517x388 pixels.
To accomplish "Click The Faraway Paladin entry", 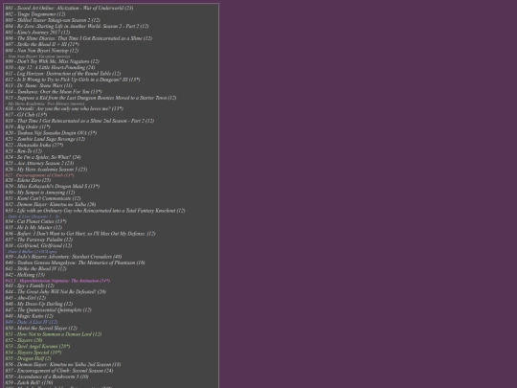I will pyautogui.click(x=39, y=240).
